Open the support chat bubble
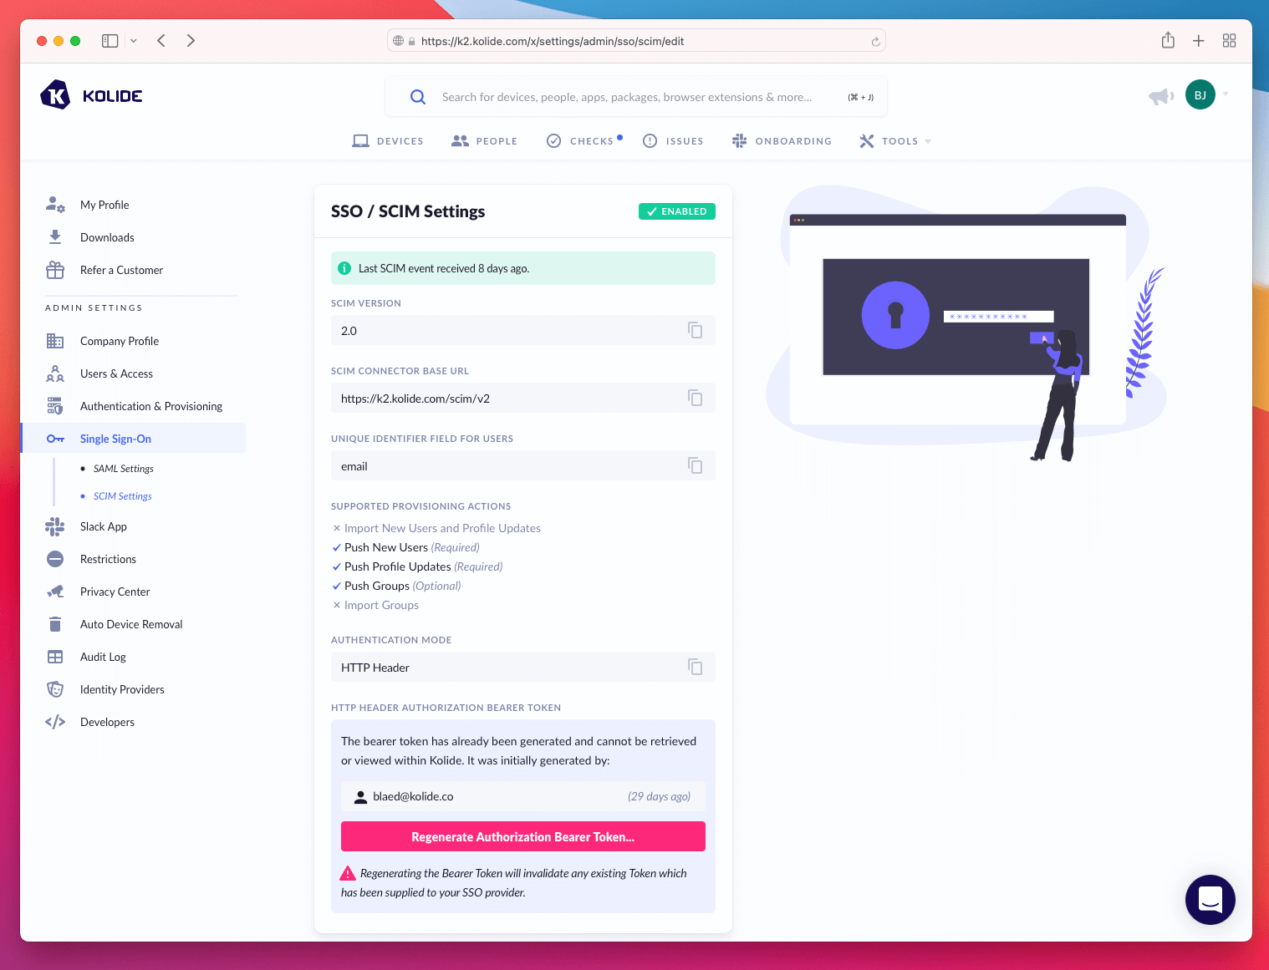The image size is (1269, 970). pos(1210,900)
